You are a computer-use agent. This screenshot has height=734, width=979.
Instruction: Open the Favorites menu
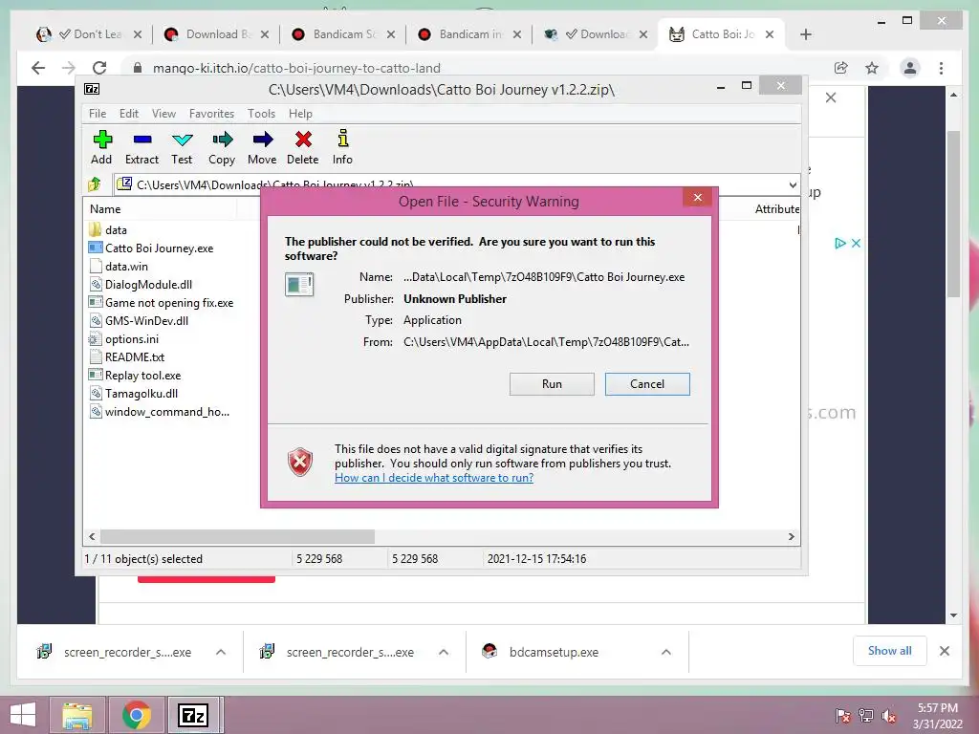coord(211,114)
